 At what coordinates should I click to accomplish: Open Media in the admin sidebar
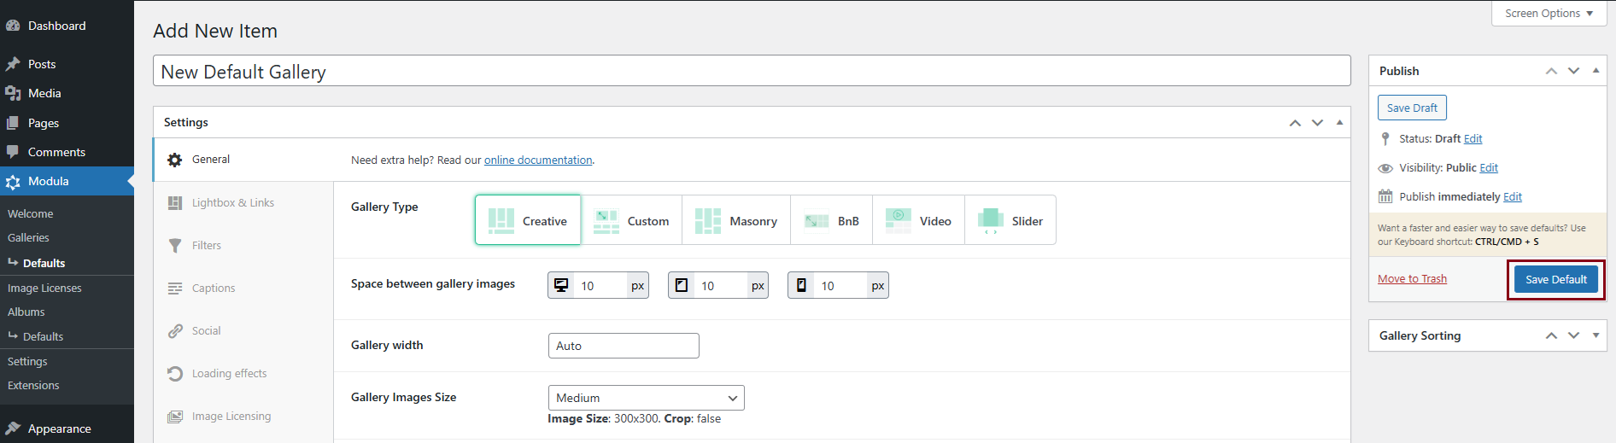click(44, 93)
